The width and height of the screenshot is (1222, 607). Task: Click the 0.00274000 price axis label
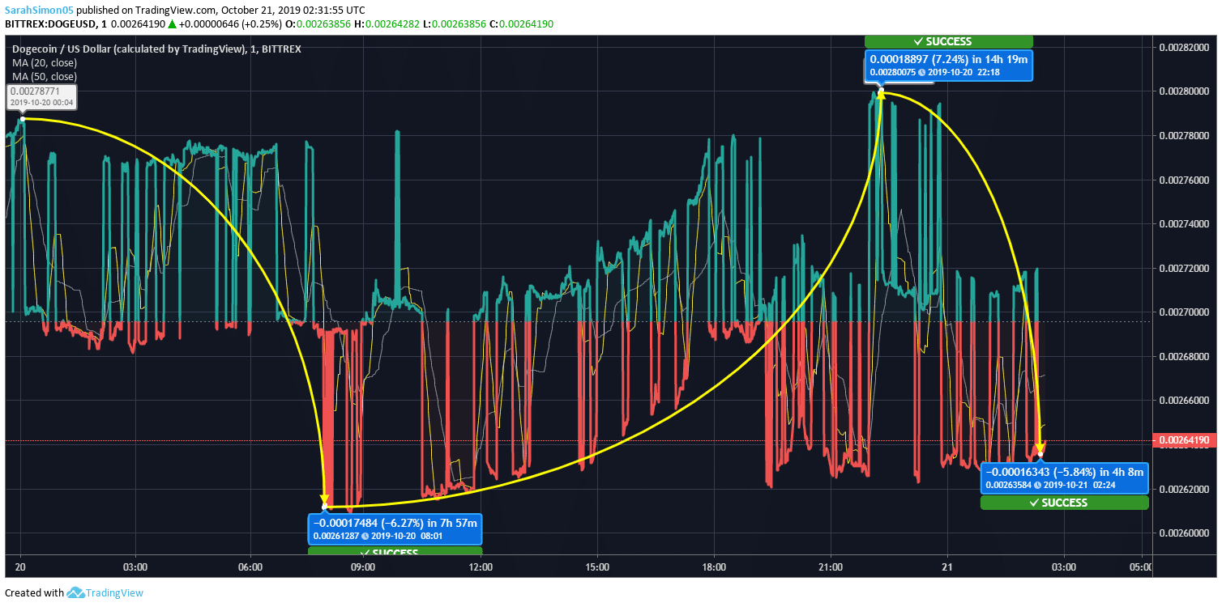click(1186, 223)
